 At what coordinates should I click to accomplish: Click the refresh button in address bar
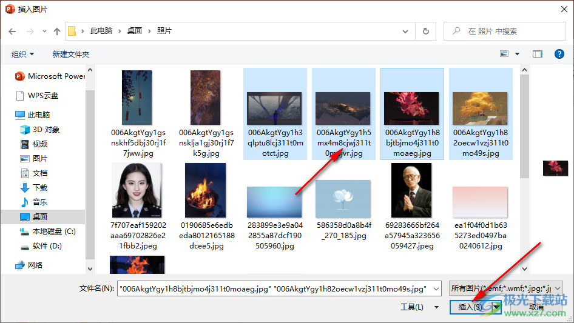(426, 32)
